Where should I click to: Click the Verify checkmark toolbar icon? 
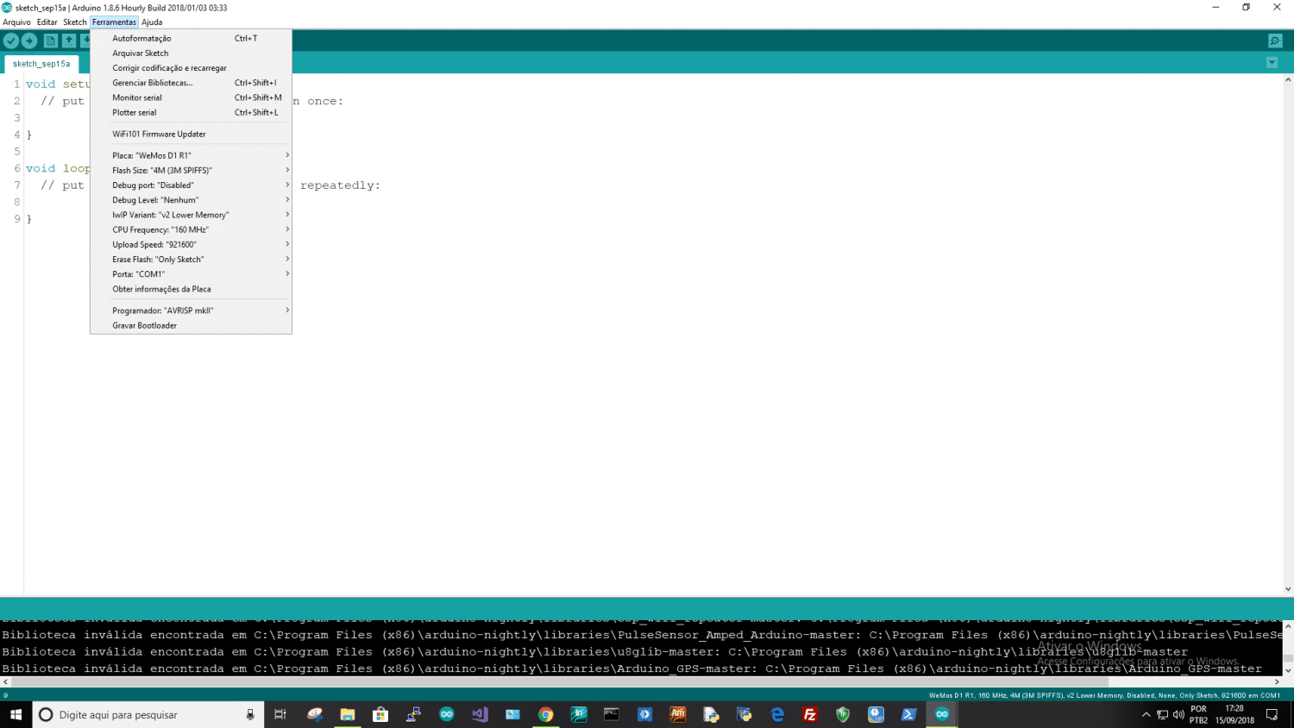pyautogui.click(x=11, y=41)
